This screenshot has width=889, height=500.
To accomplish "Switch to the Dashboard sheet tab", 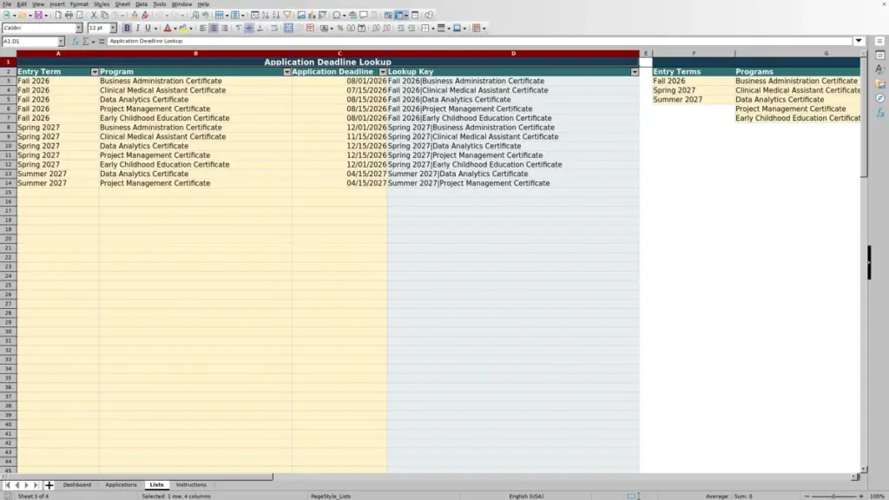I will click(x=77, y=484).
